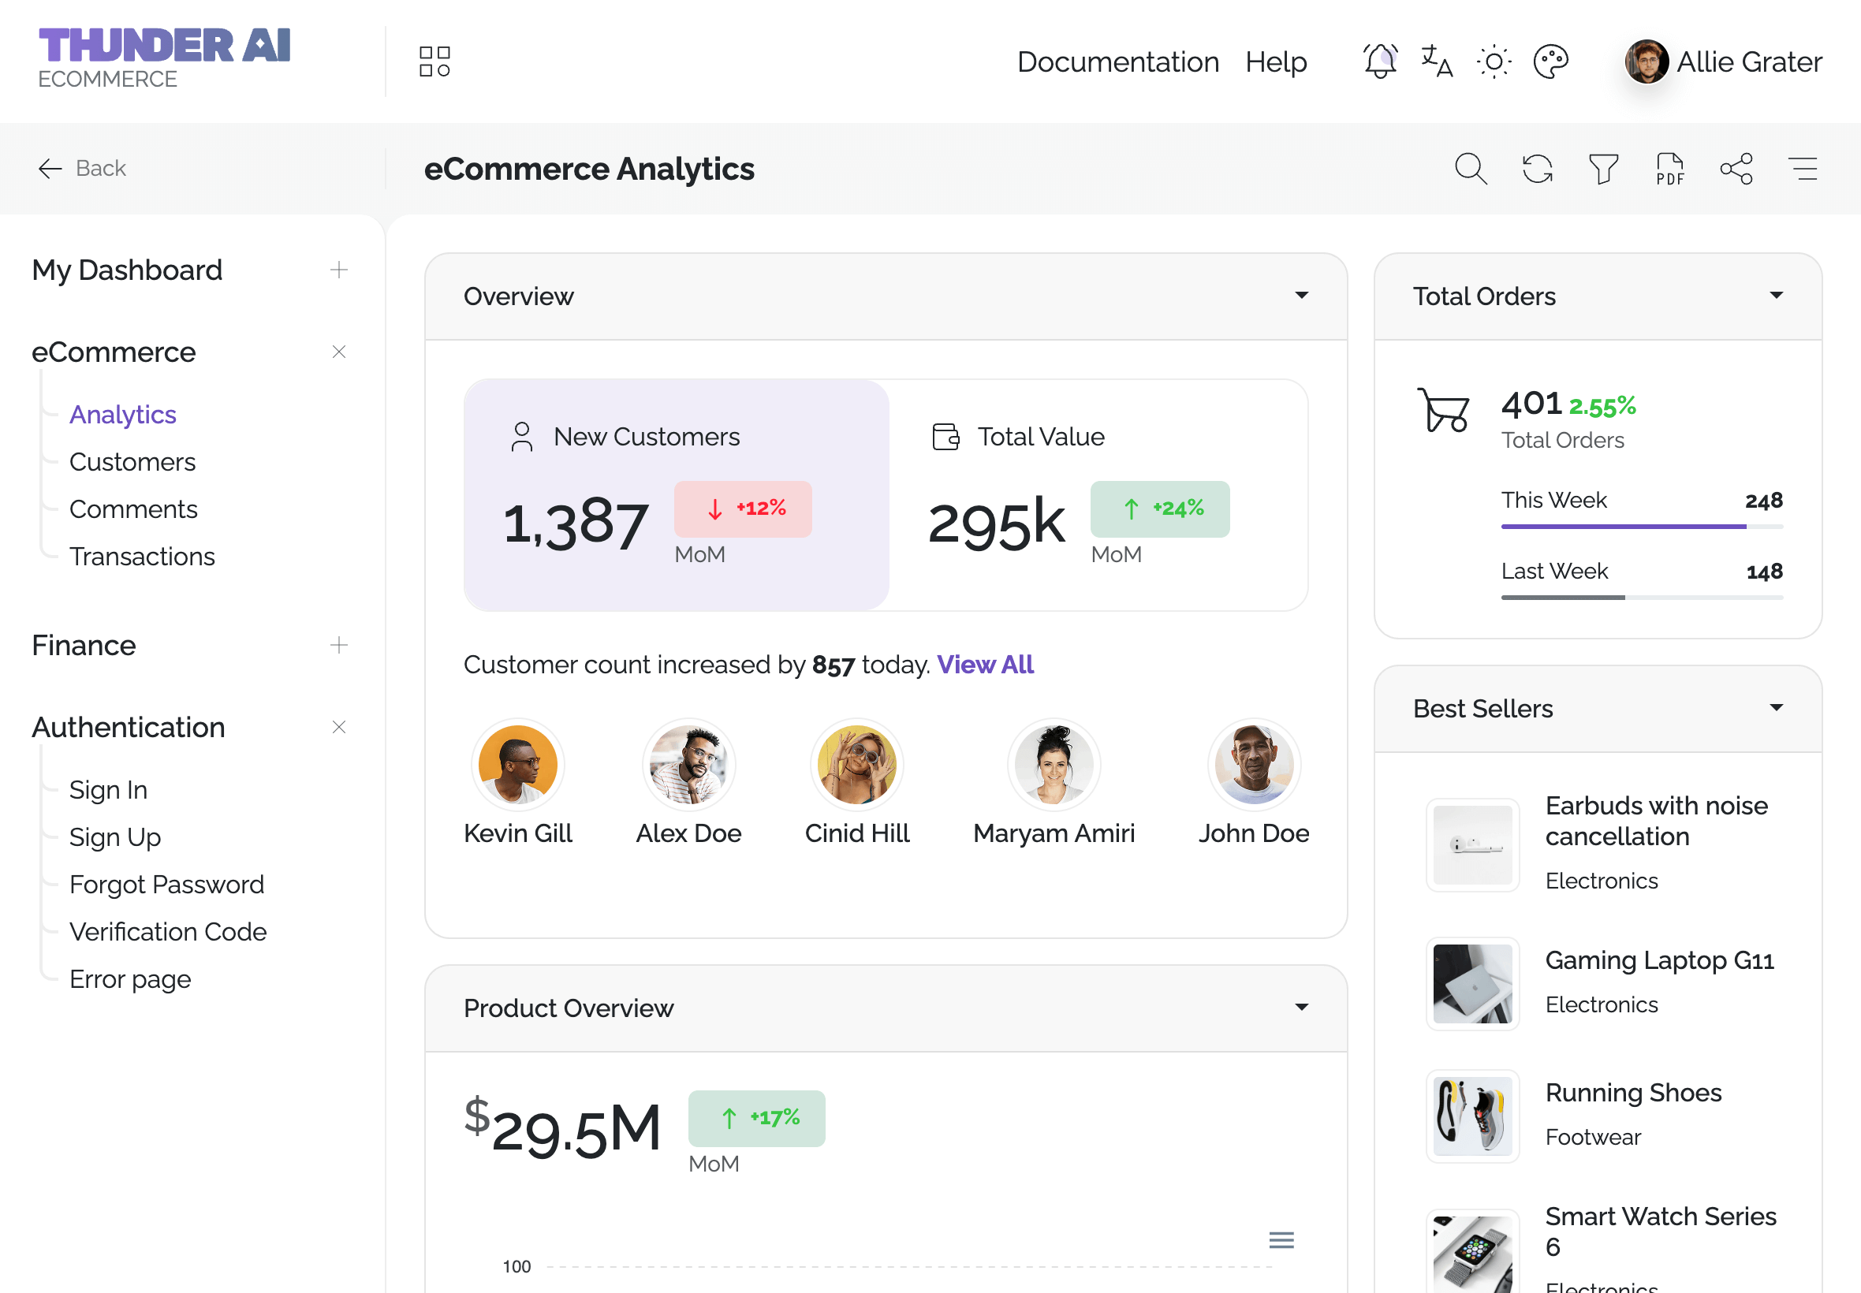1861x1293 pixels.
Task: Open the language translate icon
Action: [x=1437, y=61]
